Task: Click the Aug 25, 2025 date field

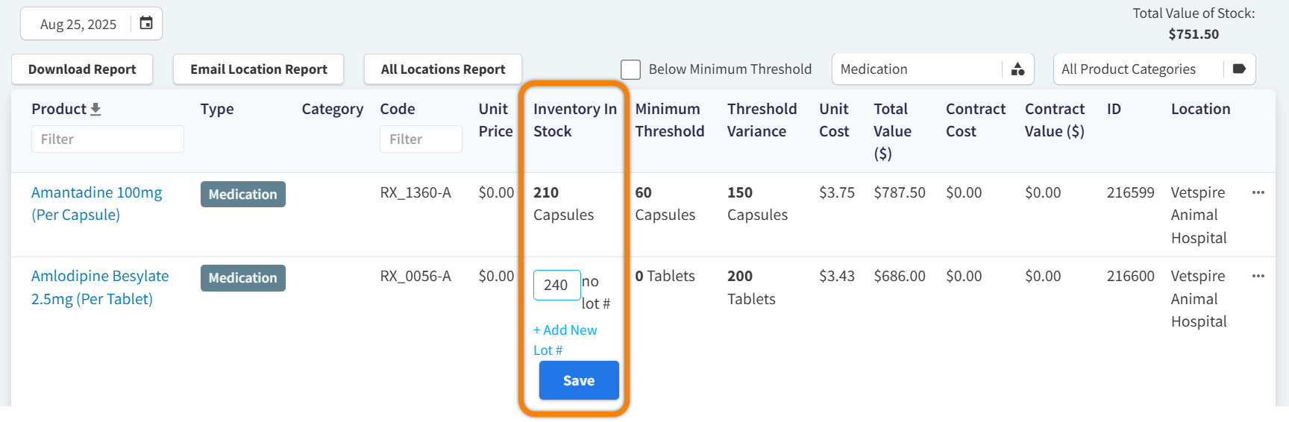Action: click(78, 24)
